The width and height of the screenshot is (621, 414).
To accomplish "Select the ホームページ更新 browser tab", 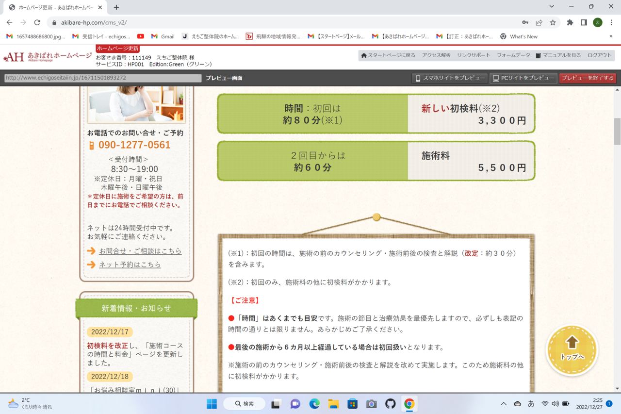I will click(55, 7).
